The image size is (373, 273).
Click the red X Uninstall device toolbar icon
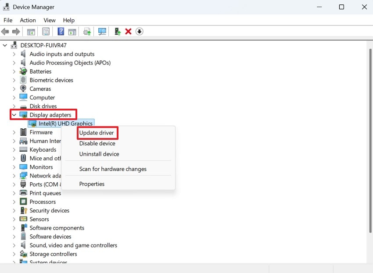pyautogui.click(x=128, y=31)
